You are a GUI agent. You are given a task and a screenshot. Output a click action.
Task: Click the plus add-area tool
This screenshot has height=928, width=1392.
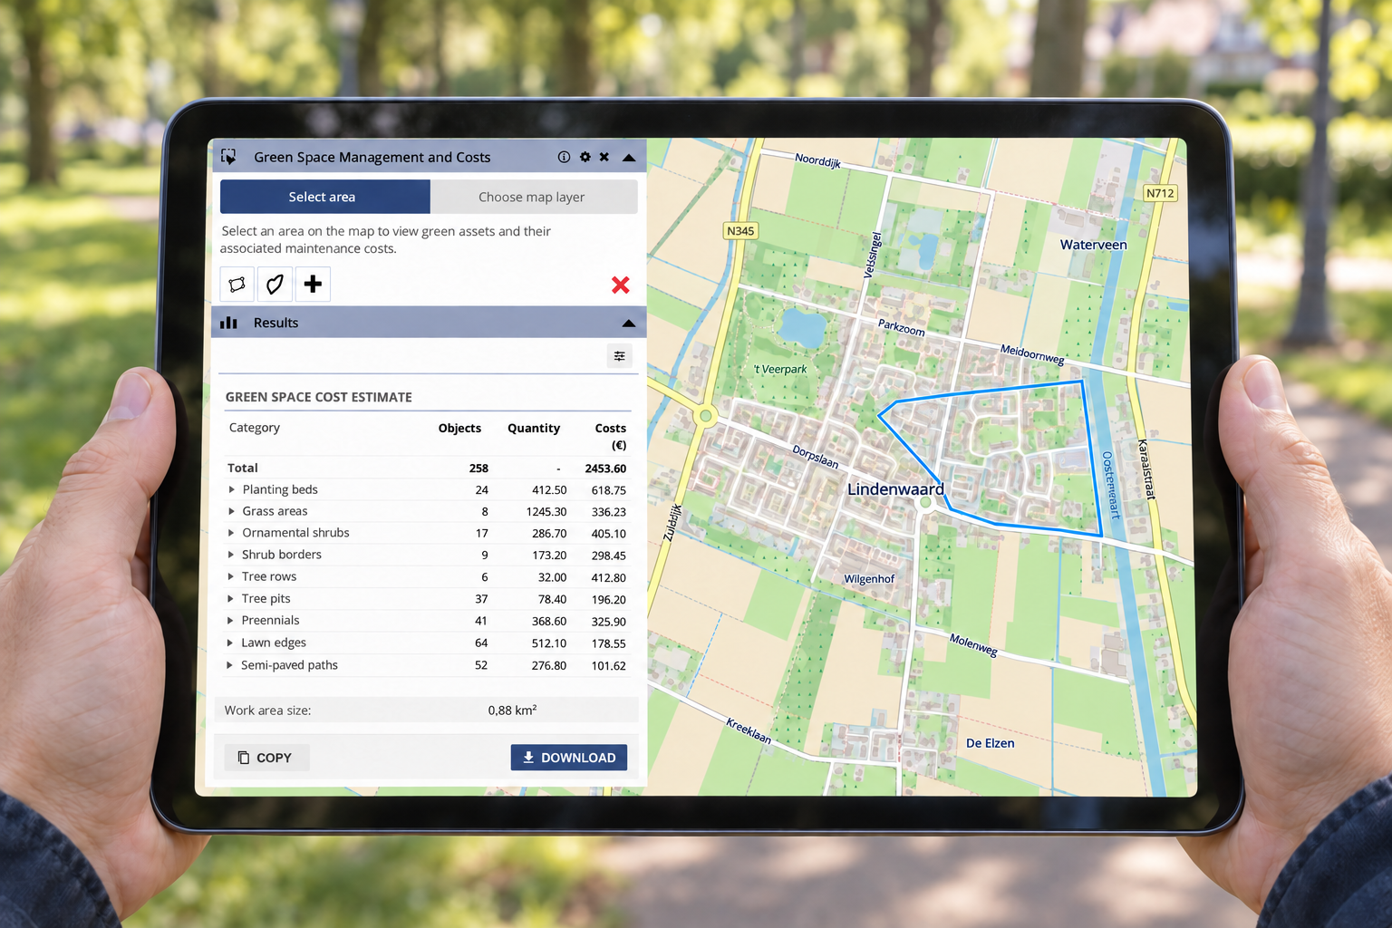click(313, 285)
